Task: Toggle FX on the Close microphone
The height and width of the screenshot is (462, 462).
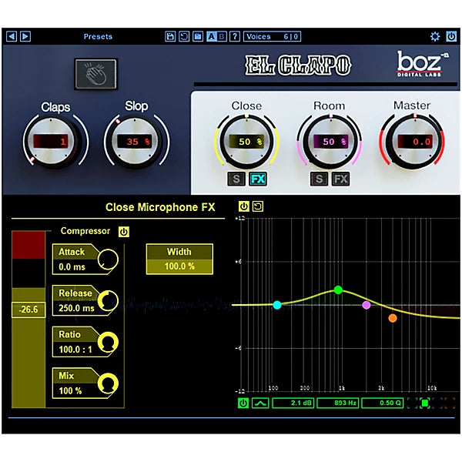Action: pos(258,179)
